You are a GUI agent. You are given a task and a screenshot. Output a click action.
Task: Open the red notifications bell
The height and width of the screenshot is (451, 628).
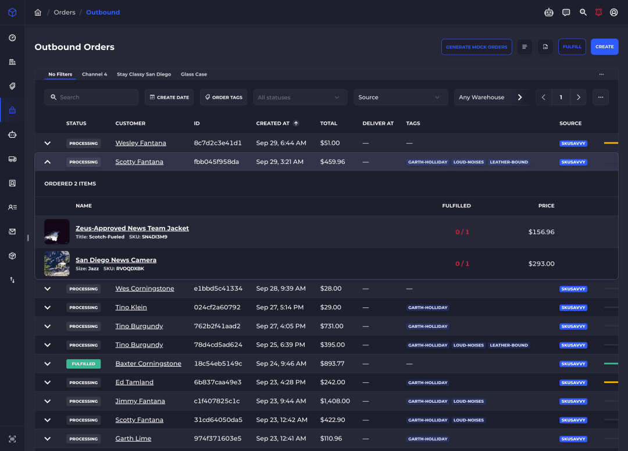pos(598,12)
